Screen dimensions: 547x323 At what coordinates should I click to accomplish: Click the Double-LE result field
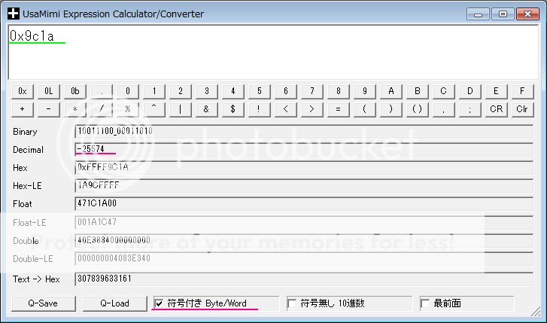point(304,259)
